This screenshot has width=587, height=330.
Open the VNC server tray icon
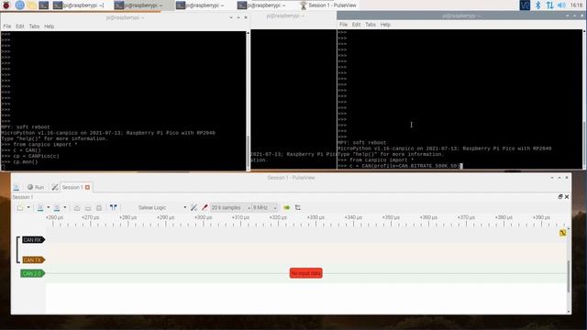[525, 5]
